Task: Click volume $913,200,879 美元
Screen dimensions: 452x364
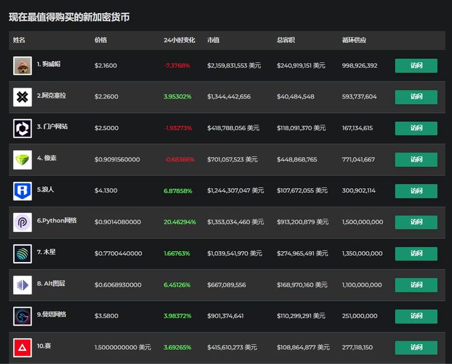Action: 303,222
